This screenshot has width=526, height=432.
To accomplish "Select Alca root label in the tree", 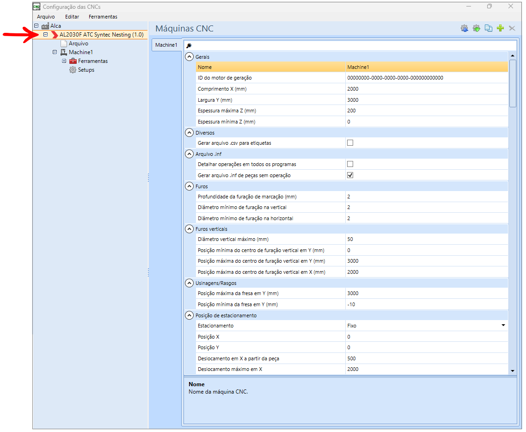I will point(55,26).
